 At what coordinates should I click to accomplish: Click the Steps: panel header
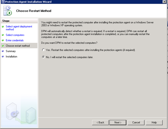[19, 21]
